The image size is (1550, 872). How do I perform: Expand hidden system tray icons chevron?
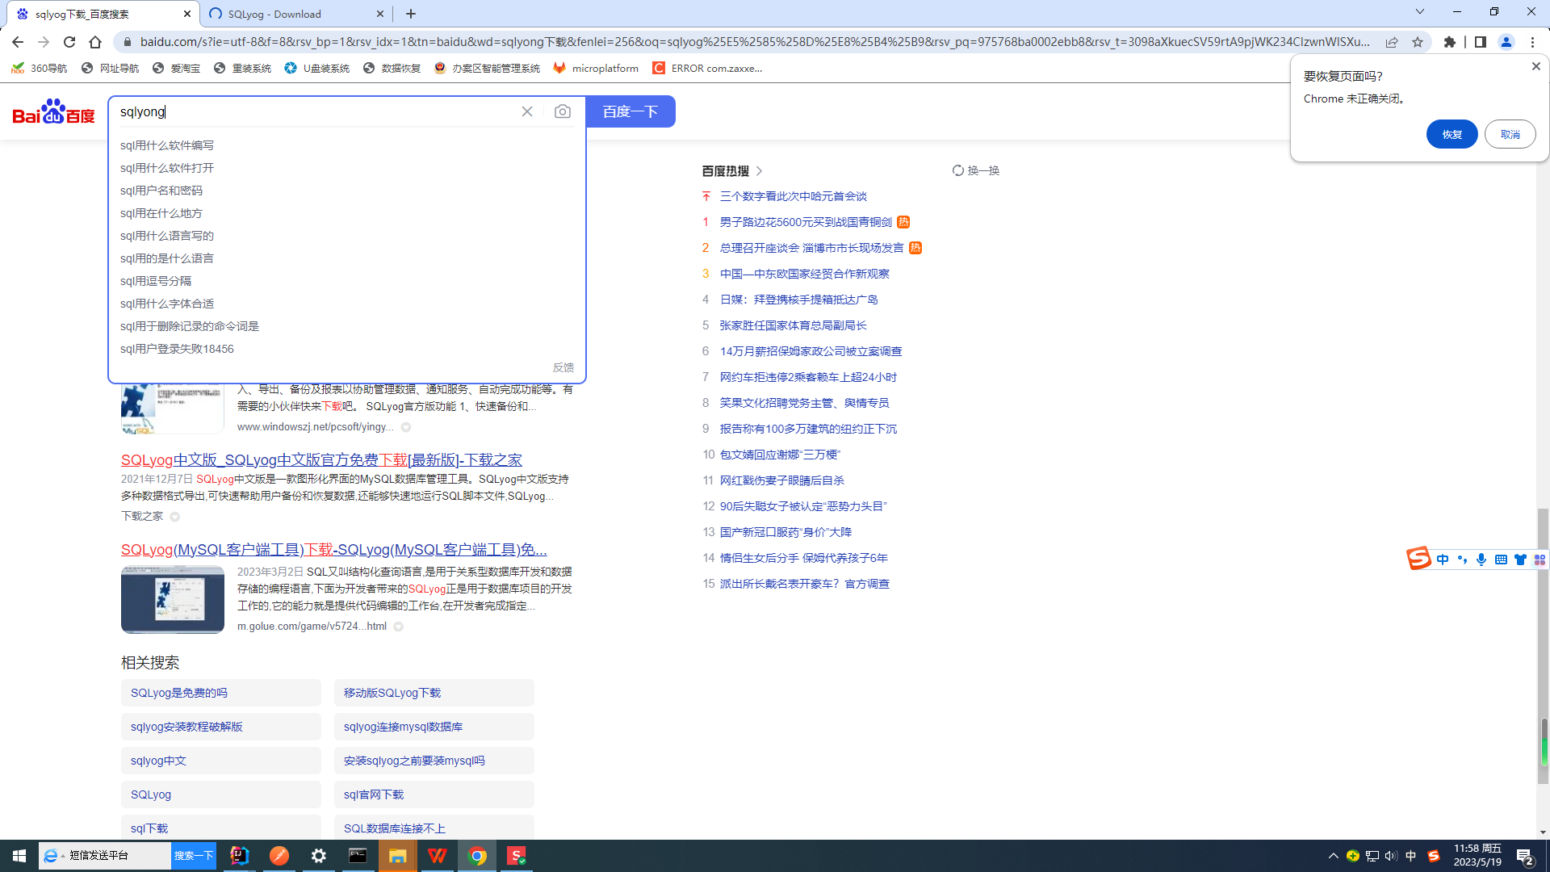click(1333, 856)
